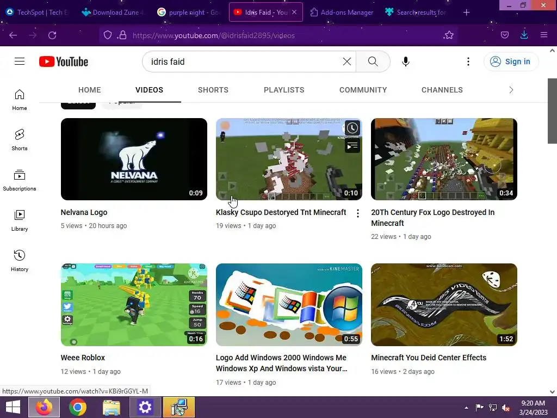
Task: Click the Minecraft You Deid Center Effects title
Action: (429, 358)
